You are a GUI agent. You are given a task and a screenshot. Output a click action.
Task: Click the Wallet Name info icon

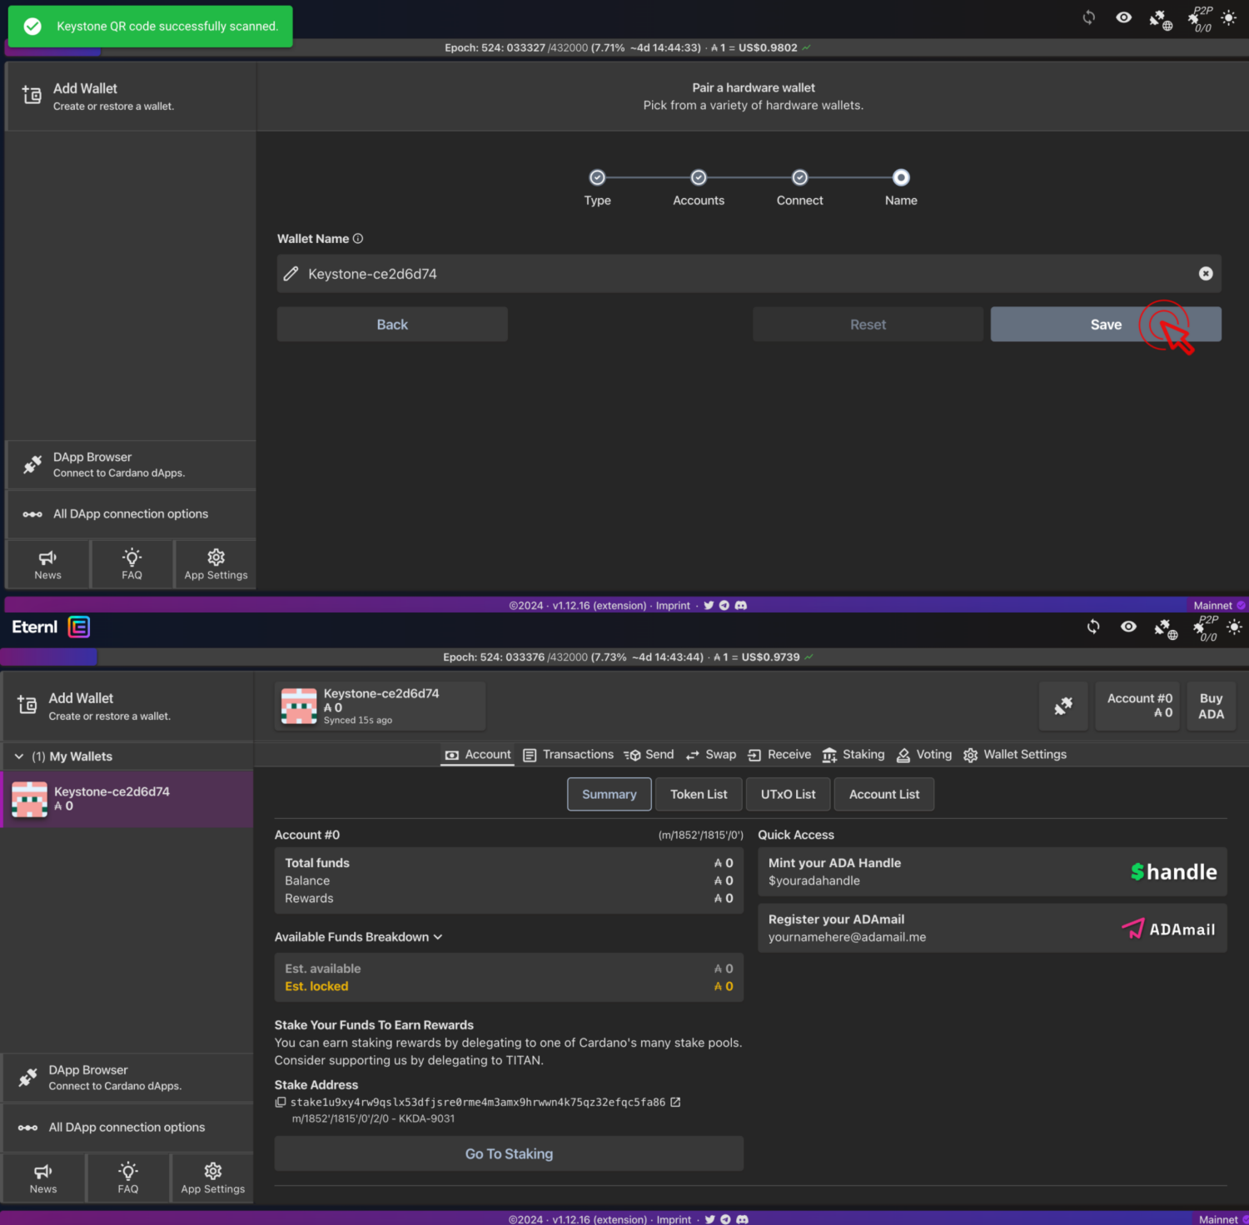358,239
